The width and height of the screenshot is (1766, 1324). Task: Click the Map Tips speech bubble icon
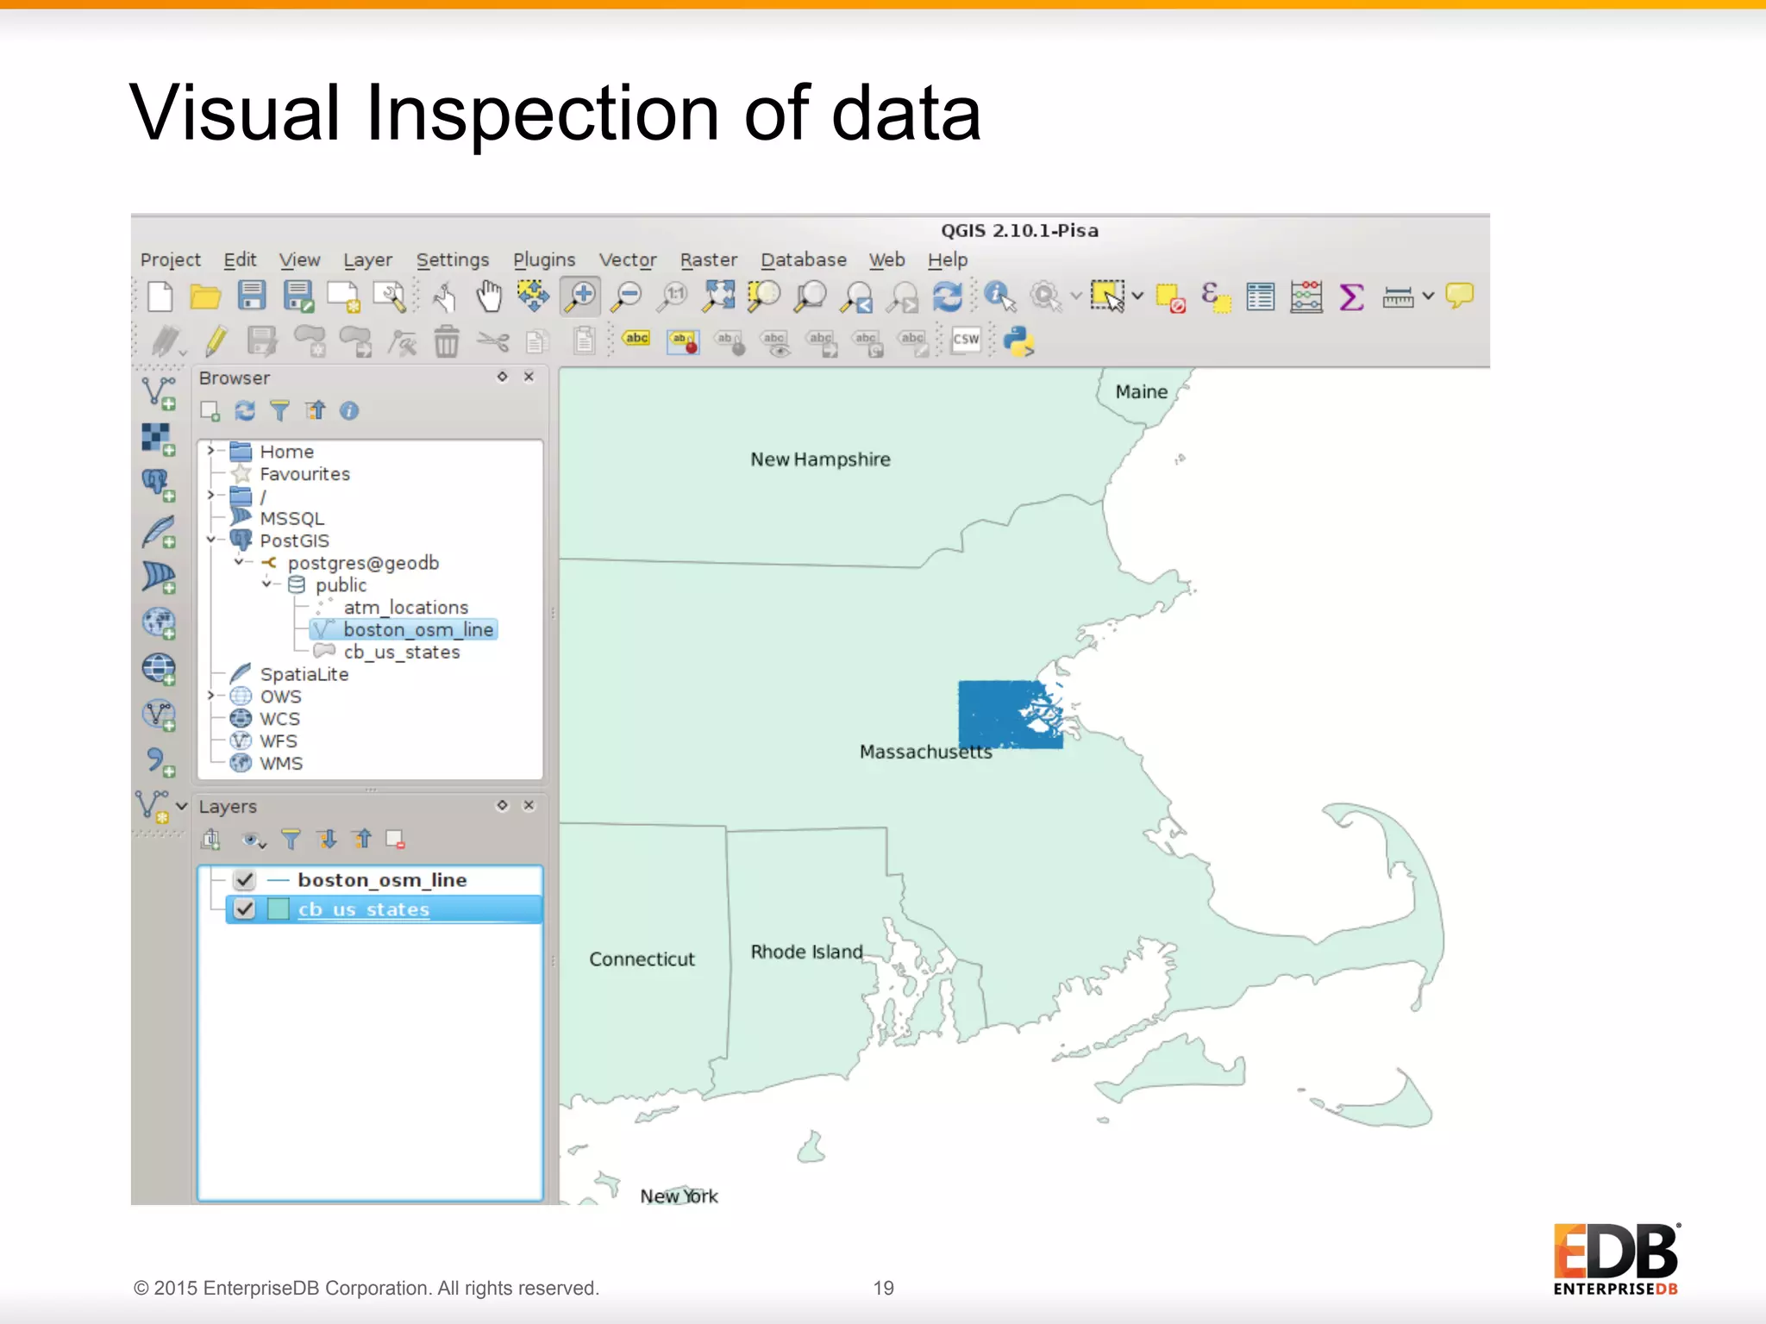[1460, 296]
